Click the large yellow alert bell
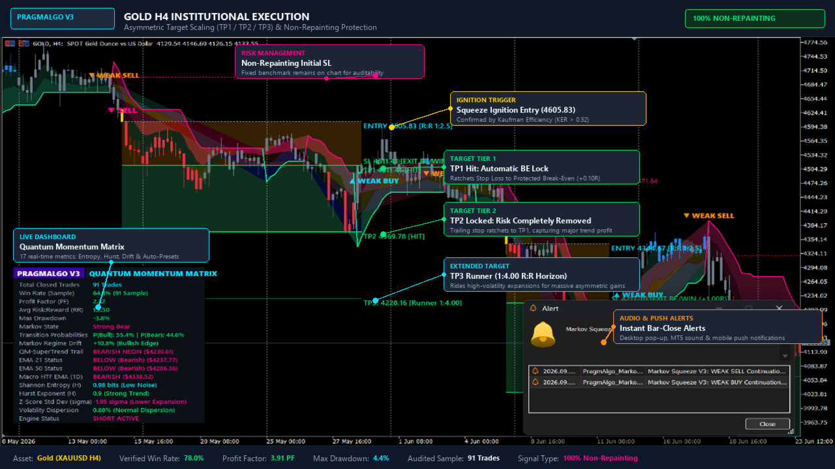 (543, 335)
